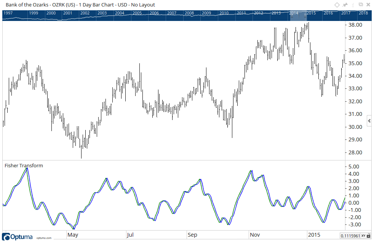
Task: Click the 31.00 price scale label
Action: pyautogui.click(x=355, y=114)
